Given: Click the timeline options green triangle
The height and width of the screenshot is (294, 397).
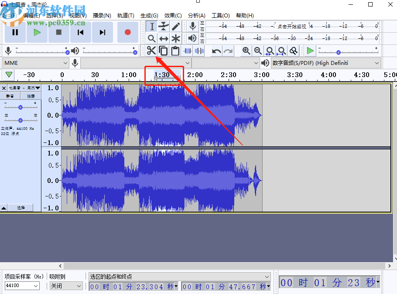Looking at the screenshot, I should tap(9, 75).
